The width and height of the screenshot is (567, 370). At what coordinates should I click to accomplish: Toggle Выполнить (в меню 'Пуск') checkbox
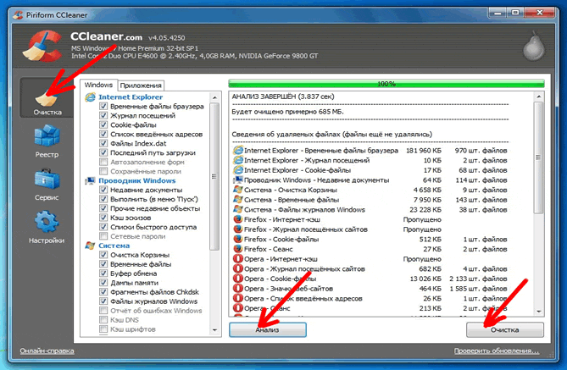point(103,199)
